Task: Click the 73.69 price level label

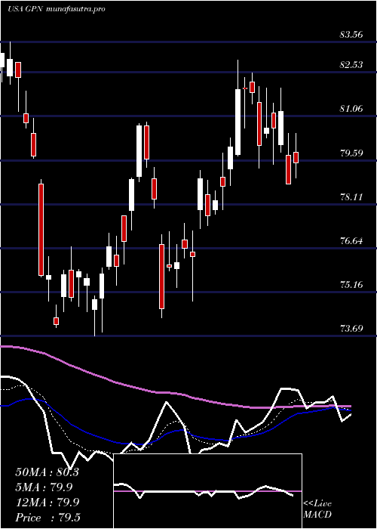Action: (352, 328)
